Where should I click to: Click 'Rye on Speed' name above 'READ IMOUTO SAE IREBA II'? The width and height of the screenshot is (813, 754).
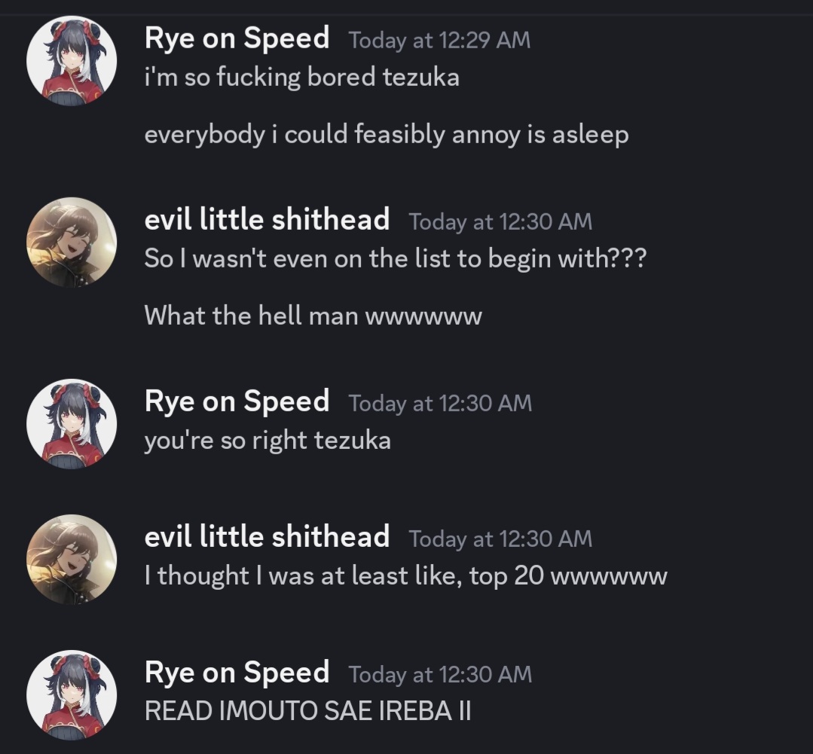(237, 673)
